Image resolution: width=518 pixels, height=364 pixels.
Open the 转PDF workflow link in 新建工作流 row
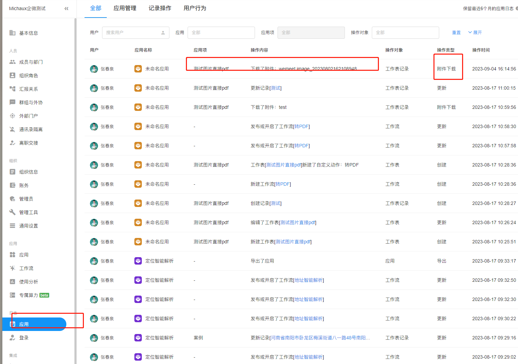coord(283,184)
